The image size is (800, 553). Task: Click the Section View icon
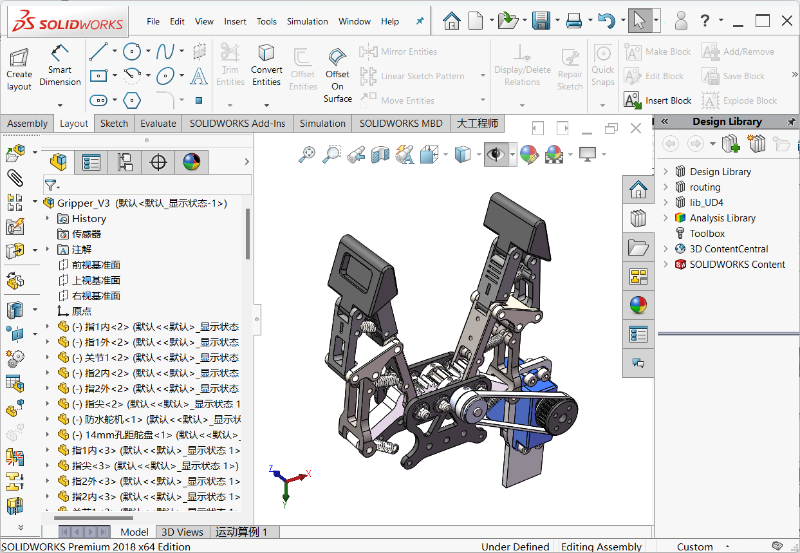(380, 154)
